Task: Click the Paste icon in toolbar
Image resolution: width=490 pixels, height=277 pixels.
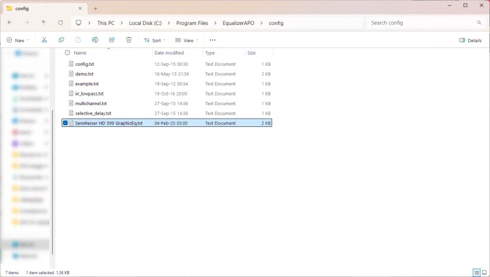Action: (78, 40)
